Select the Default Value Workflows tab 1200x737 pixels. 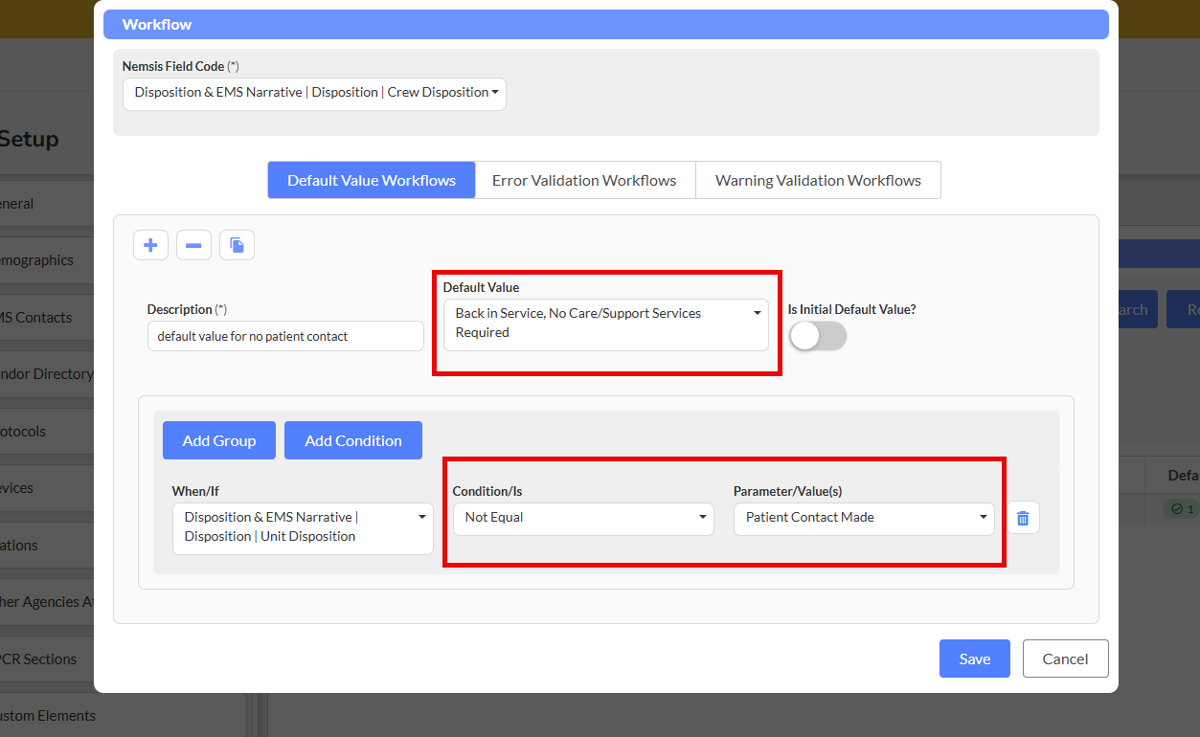(372, 180)
